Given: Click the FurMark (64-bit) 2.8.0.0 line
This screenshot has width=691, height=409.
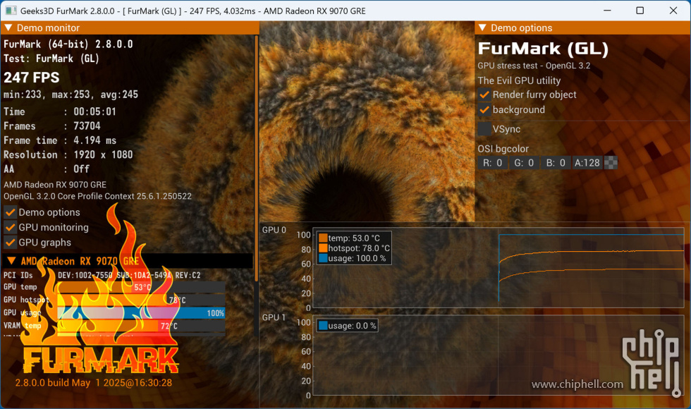Looking at the screenshot, I should [68, 44].
